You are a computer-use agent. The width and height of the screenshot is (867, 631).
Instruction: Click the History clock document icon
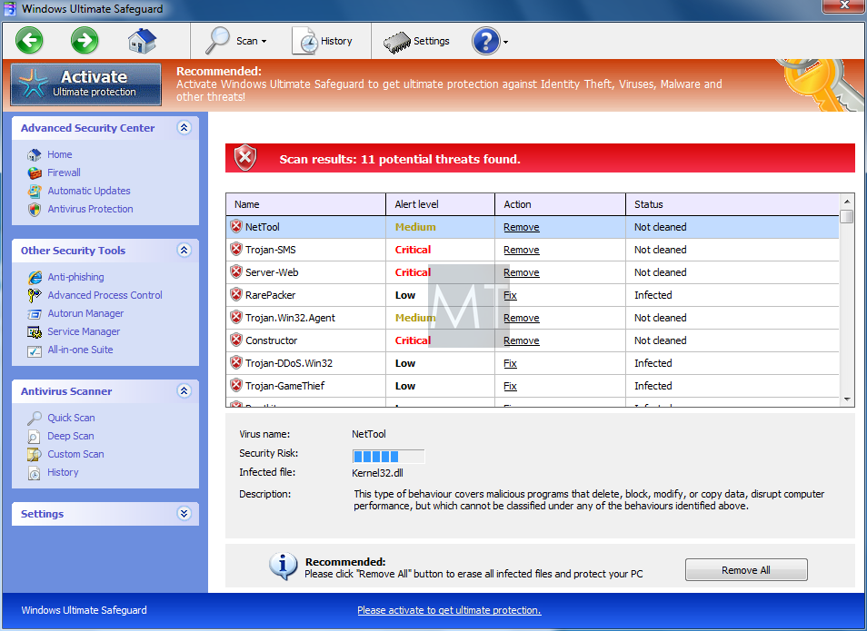[305, 41]
